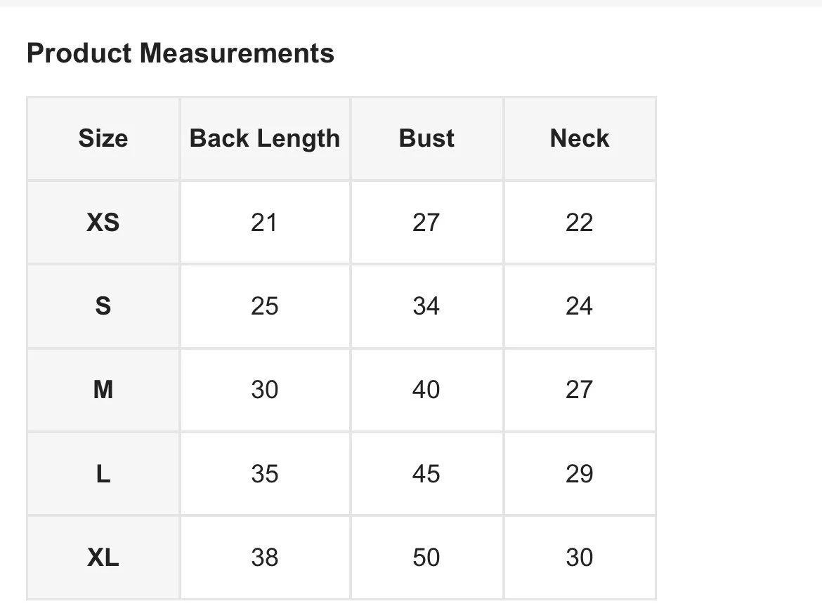Select the Neck column header
Screen dimensions: 822x606
tap(580, 138)
